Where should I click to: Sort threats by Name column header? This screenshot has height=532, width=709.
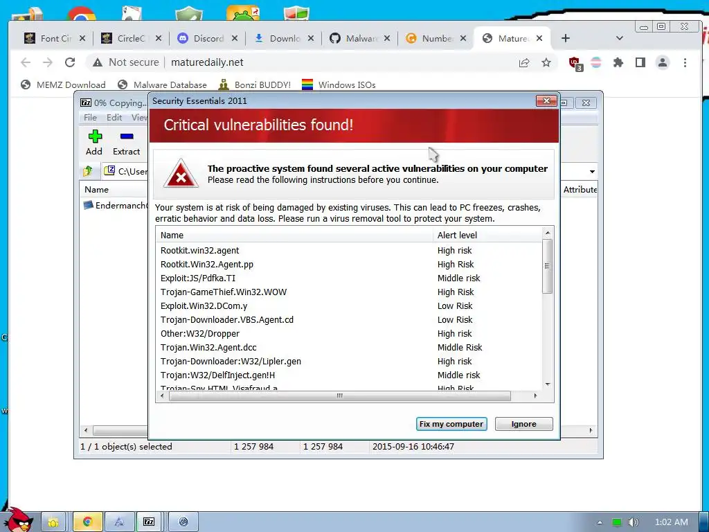pyautogui.click(x=294, y=236)
